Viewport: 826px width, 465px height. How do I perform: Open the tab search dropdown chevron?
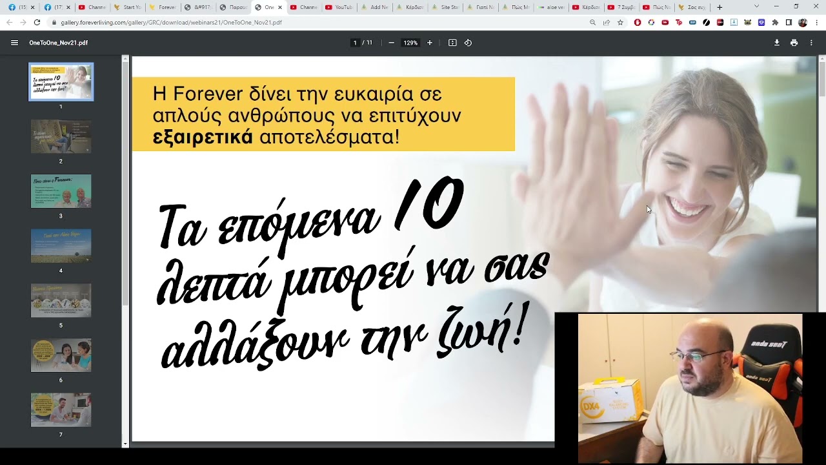756,6
